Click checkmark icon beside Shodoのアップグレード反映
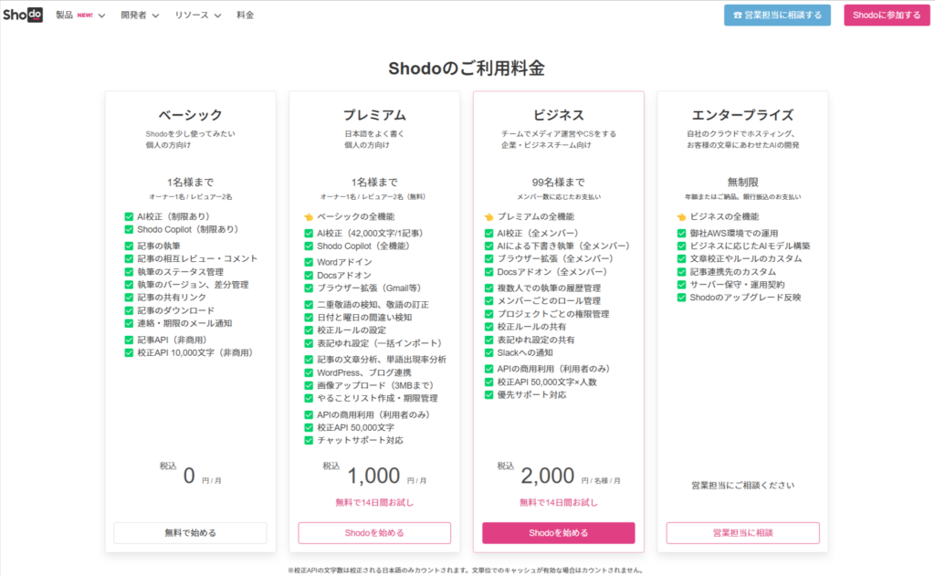The height and width of the screenshot is (576, 935). 681,298
